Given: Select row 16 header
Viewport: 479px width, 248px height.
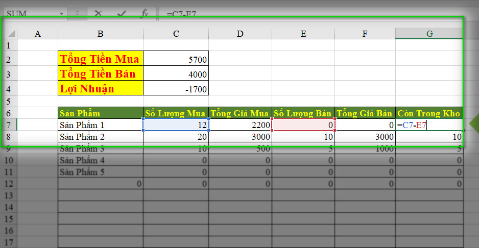Looking at the screenshot, I should (9, 231).
